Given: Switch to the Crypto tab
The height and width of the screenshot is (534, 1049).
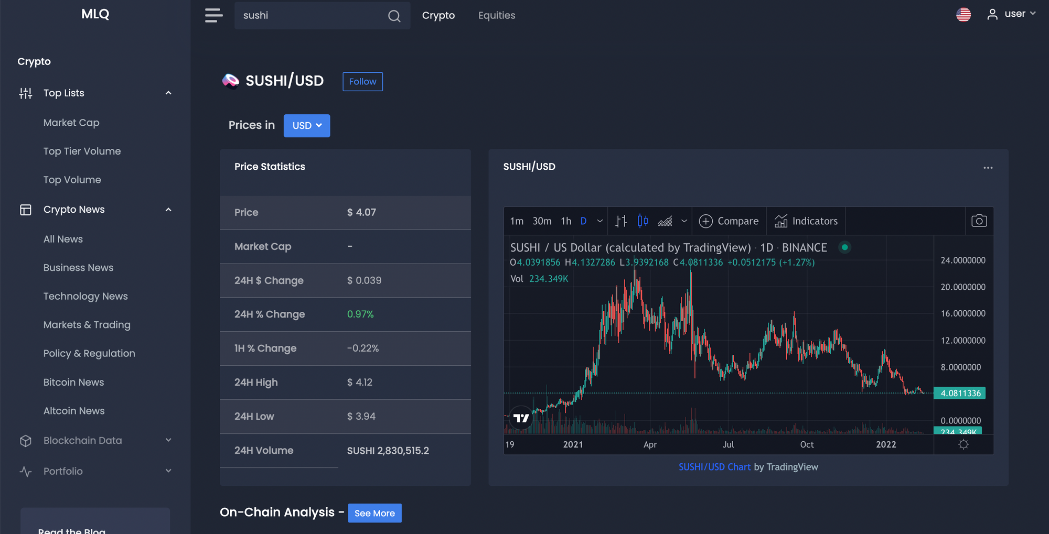Looking at the screenshot, I should (438, 16).
